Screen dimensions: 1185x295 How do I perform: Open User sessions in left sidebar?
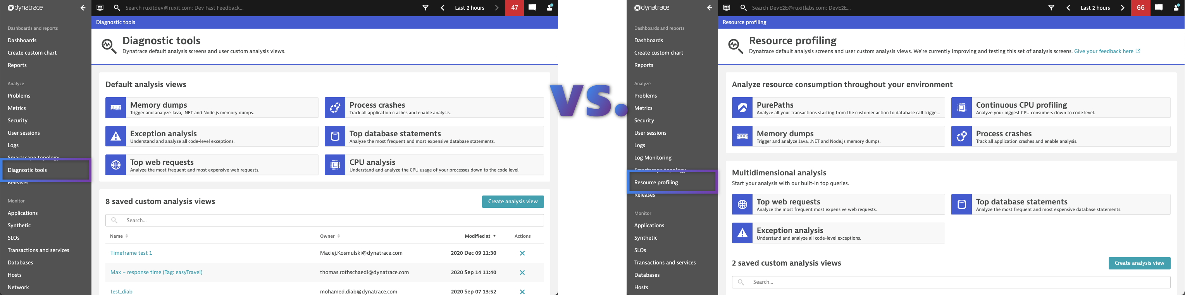(x=24, y=133)
